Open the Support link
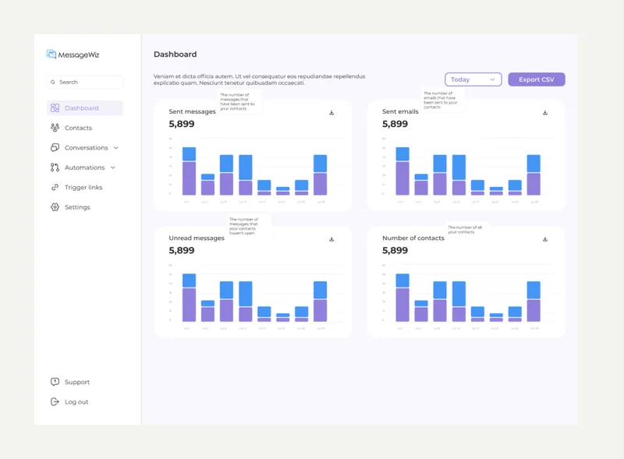The width and height of the screenshot is (624, 459). point(77,382)
